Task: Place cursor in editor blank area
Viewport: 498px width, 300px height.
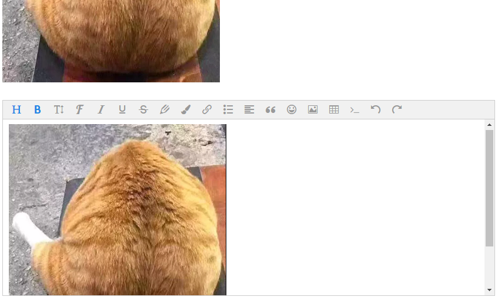Action: tap(356, 206)
